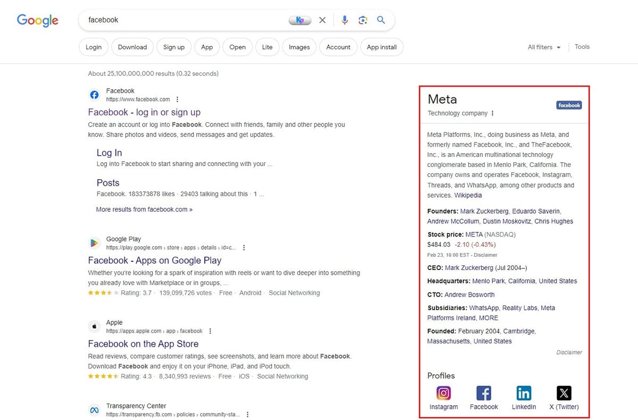Click the Meta favicon for Transparency Center
Screen dimensions: 638x420
point(94,410)
